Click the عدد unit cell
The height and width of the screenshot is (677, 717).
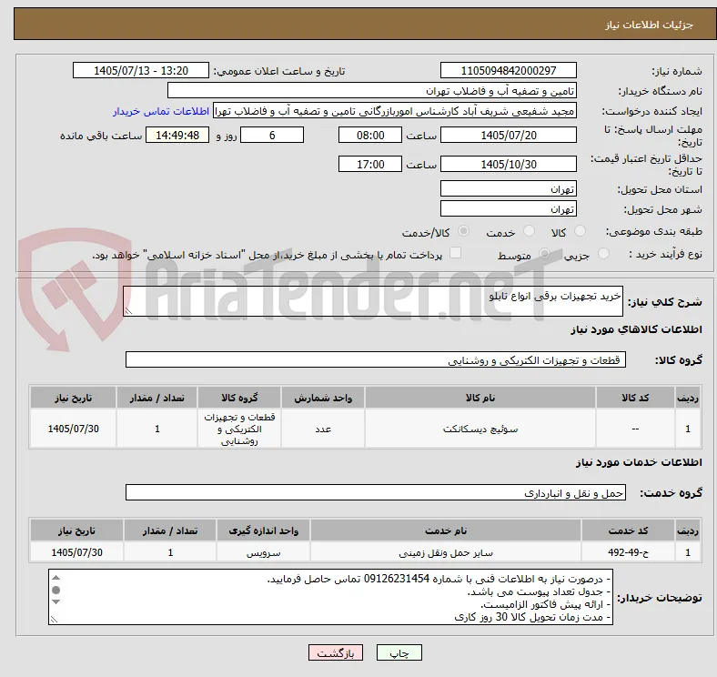click(x=323, y=429)
